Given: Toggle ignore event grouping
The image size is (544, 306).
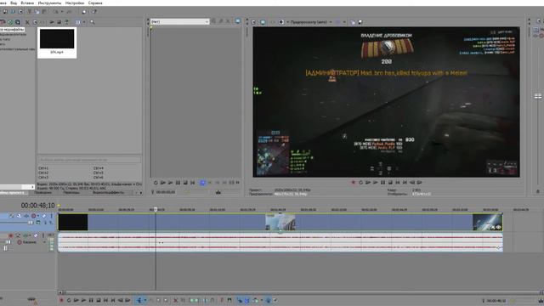Looking at the screenshot, I should pyautogui.click(x=275, y=300).
